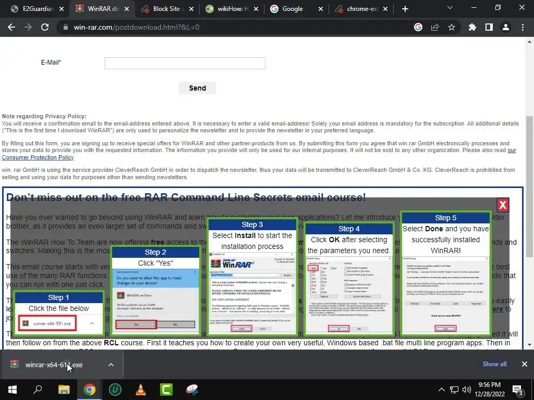Close the installation steps overlay with red X

(503, 205)
